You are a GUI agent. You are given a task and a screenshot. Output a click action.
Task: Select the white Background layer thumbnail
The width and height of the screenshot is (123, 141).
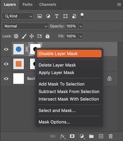click(19, 79)
